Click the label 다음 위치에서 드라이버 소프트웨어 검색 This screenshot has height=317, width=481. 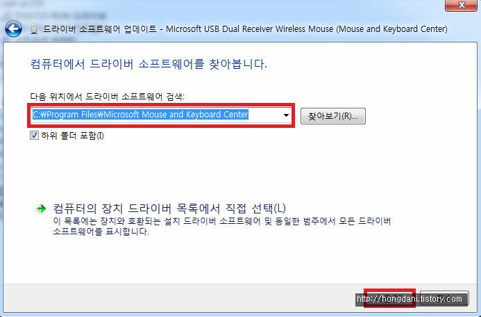tap(108, 97)
